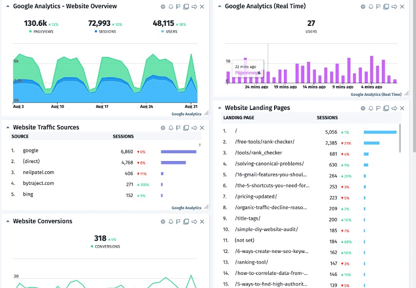Viewport: 416px width, 288px height.
Task: Click the /free-tools/rank-checker/ landing page row
Action: coord(264,143)
